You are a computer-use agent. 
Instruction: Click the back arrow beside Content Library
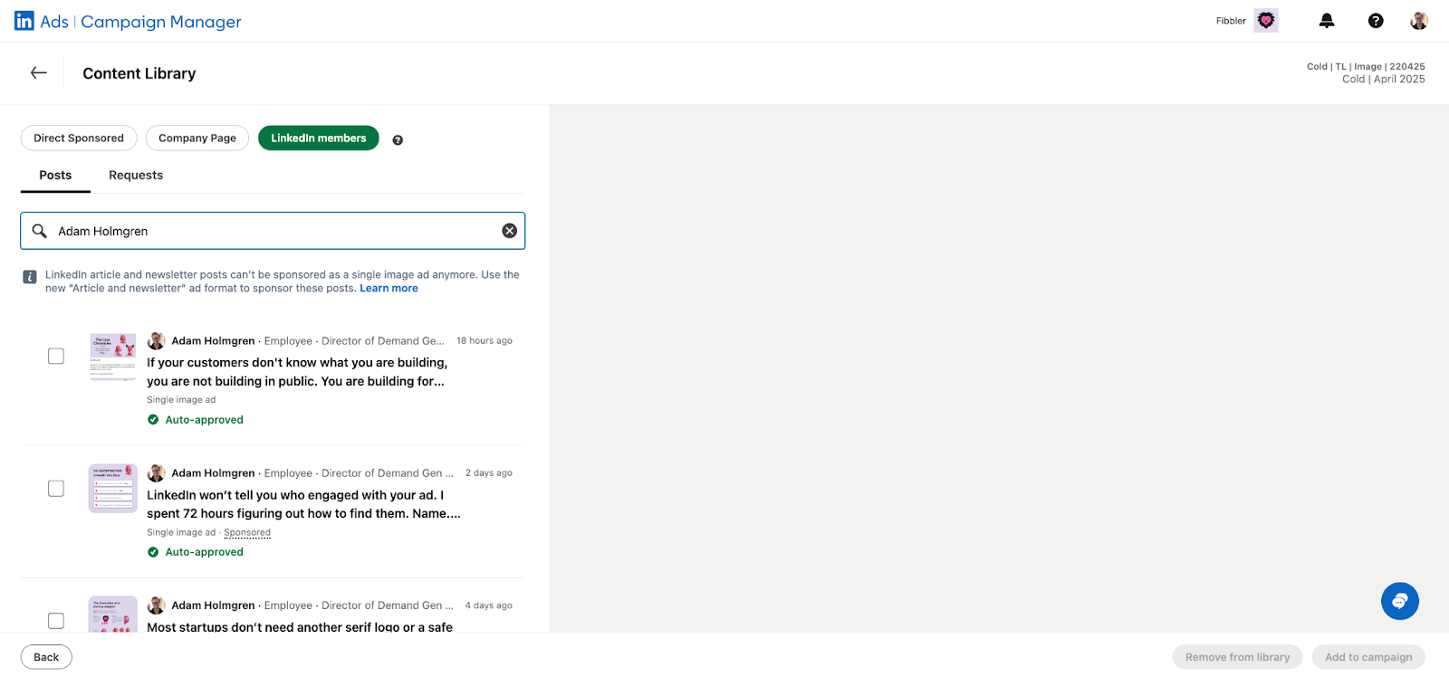(38, 73)
